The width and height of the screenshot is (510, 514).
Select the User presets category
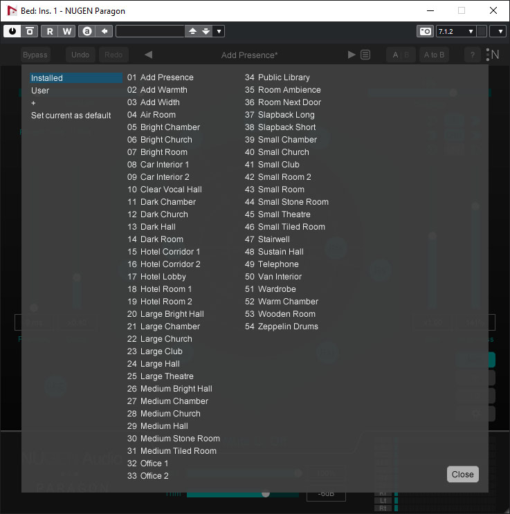tap(40, 91)
